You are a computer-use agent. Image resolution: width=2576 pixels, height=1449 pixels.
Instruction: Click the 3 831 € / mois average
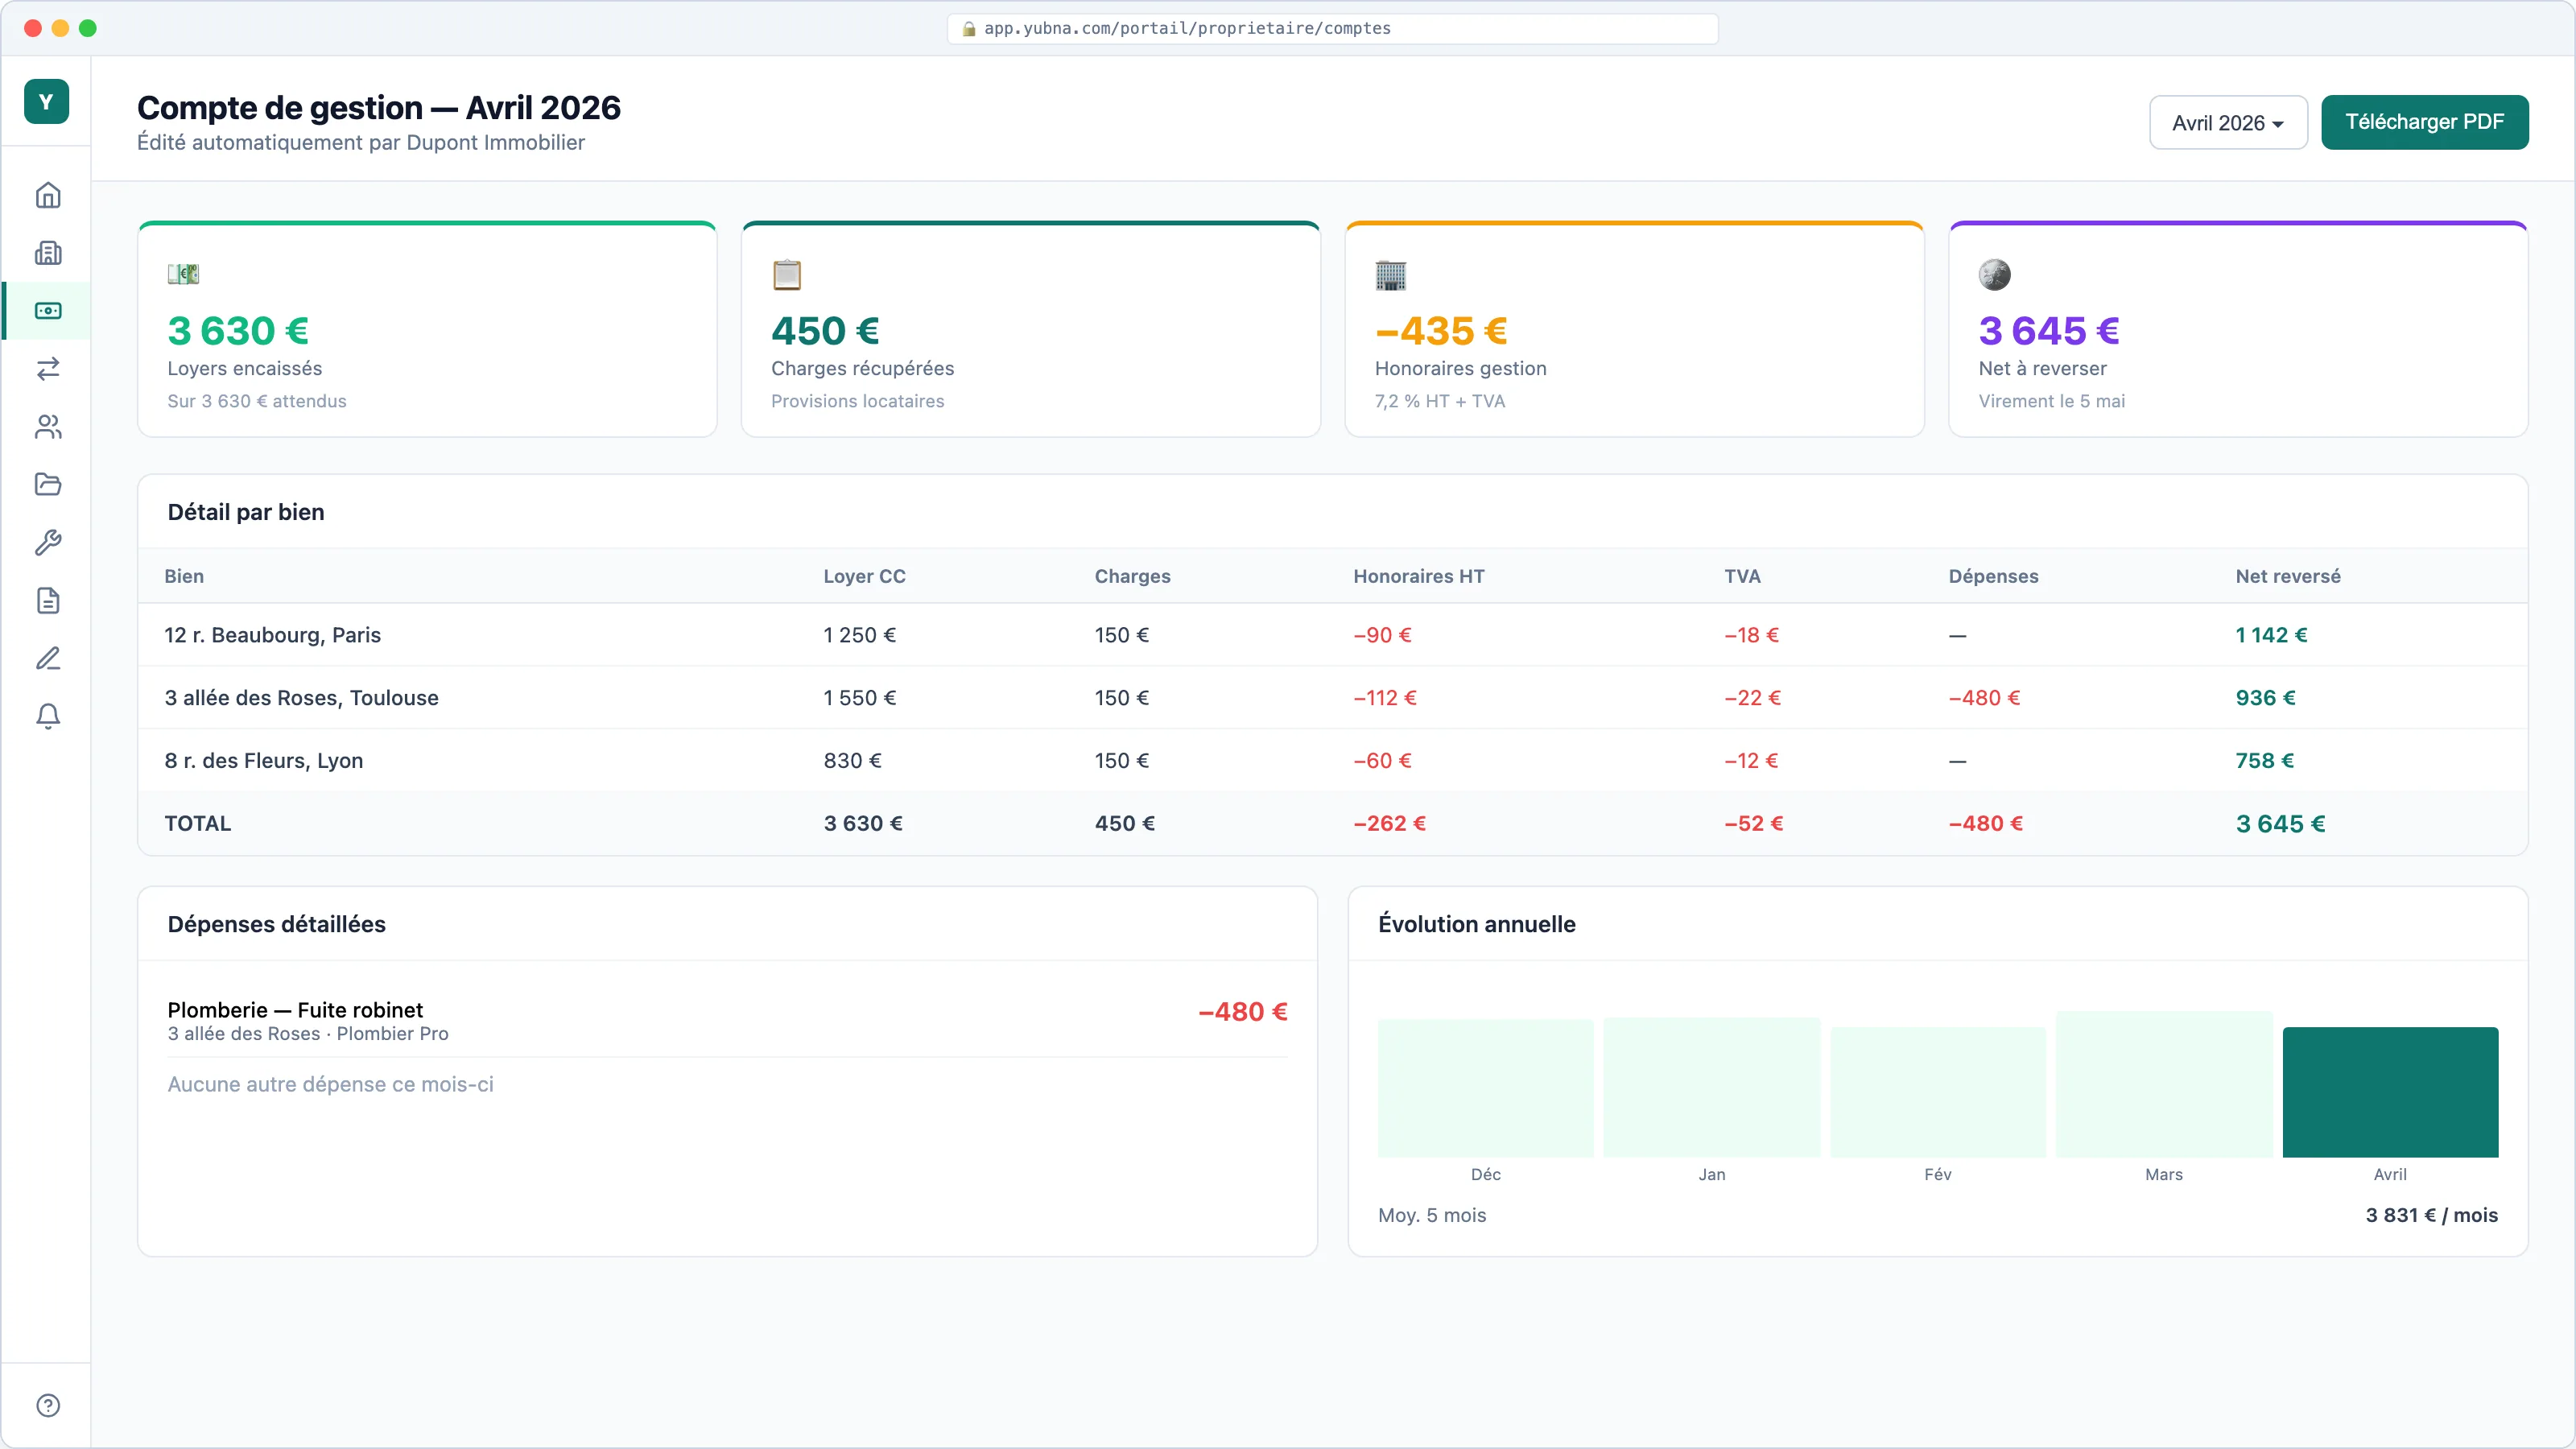click(x=2431, y=1215)
